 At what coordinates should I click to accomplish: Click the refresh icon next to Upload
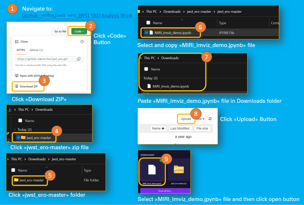(210, 119)
